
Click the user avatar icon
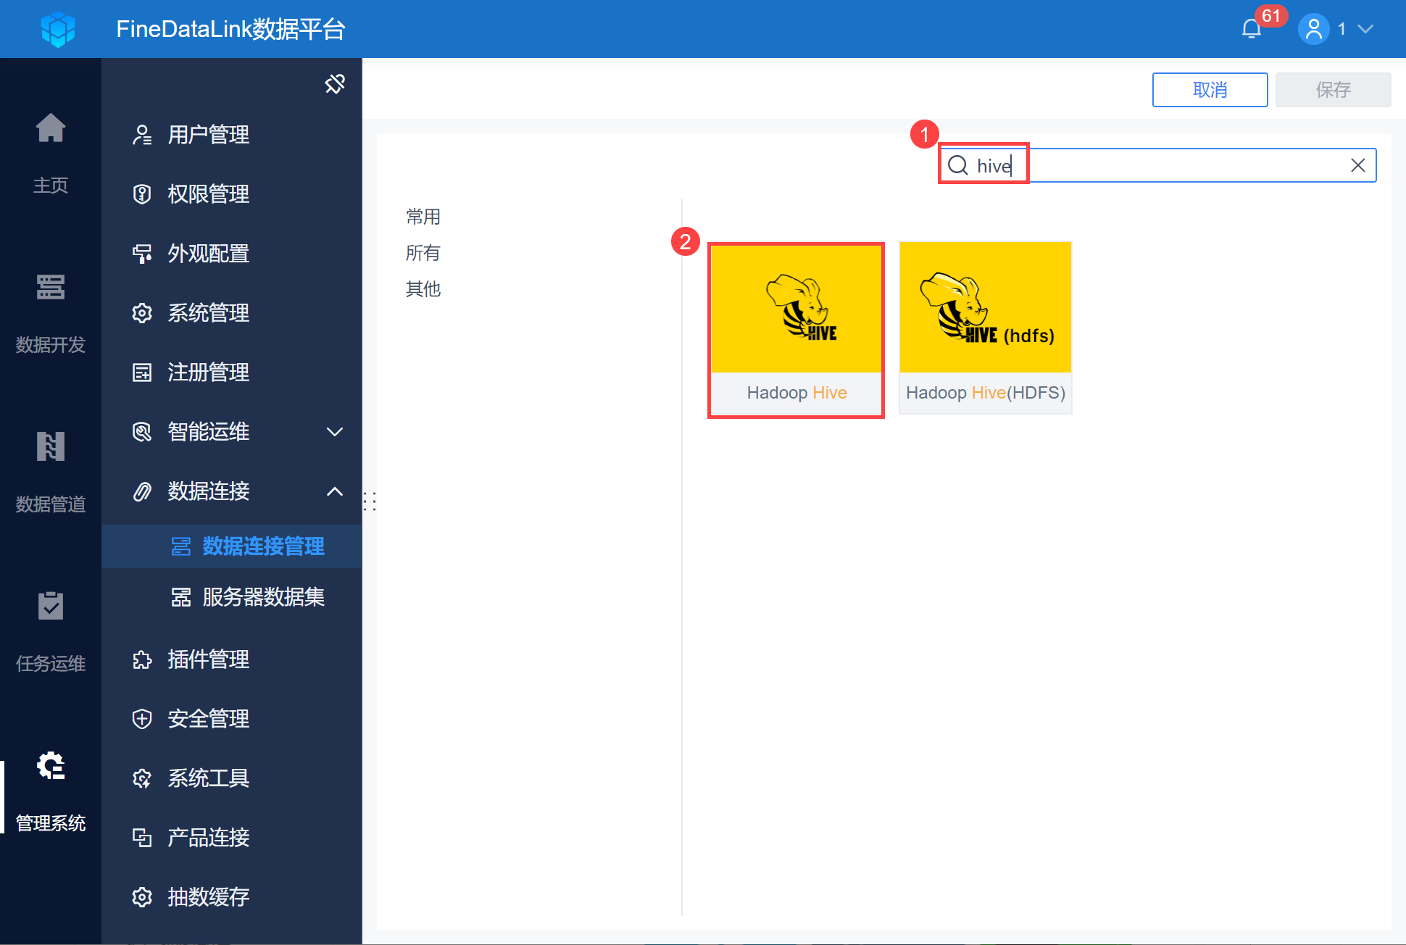click(x=1313, y=29)
